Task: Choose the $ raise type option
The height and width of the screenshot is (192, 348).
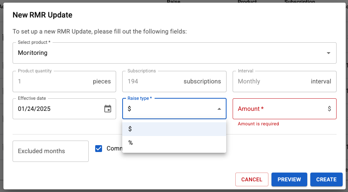Action: coord(174,129)
